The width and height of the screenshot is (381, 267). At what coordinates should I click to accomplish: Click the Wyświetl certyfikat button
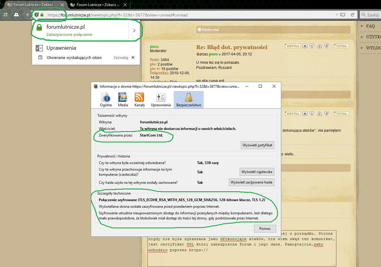coord(258,145)
